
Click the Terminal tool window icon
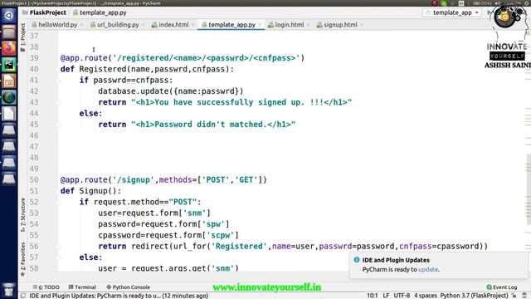[x=71, y=287]
